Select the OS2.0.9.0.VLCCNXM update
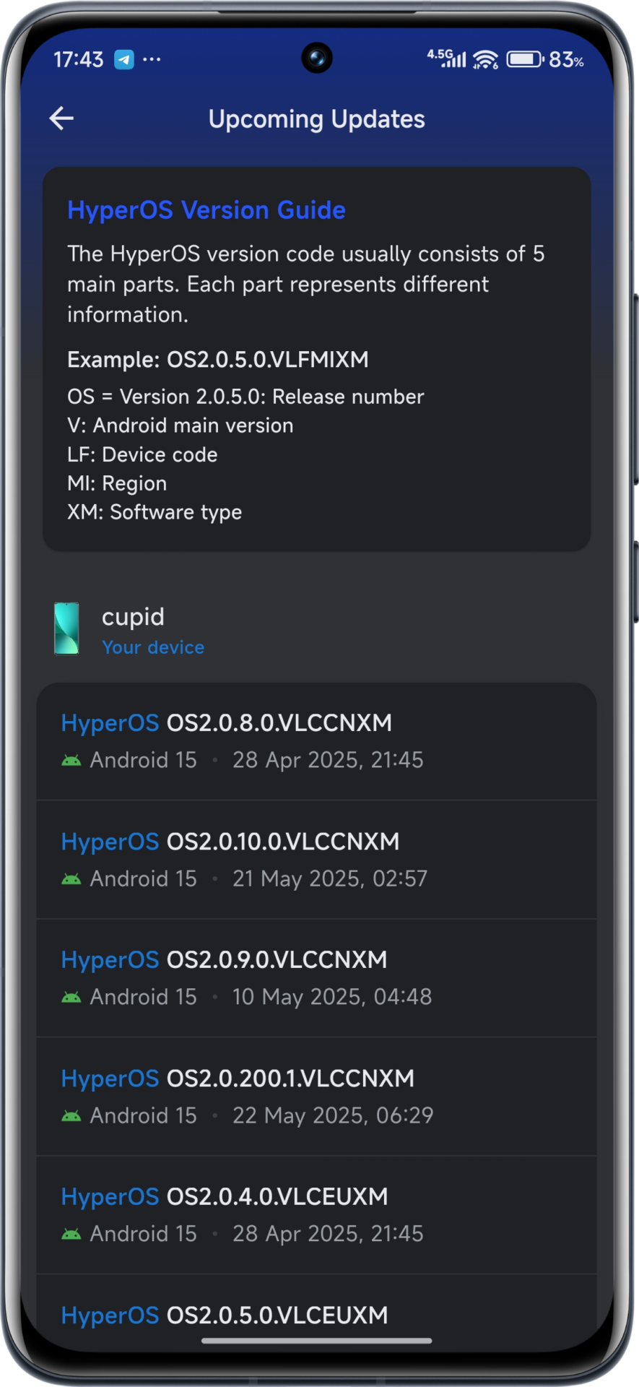 coord(316,977)
